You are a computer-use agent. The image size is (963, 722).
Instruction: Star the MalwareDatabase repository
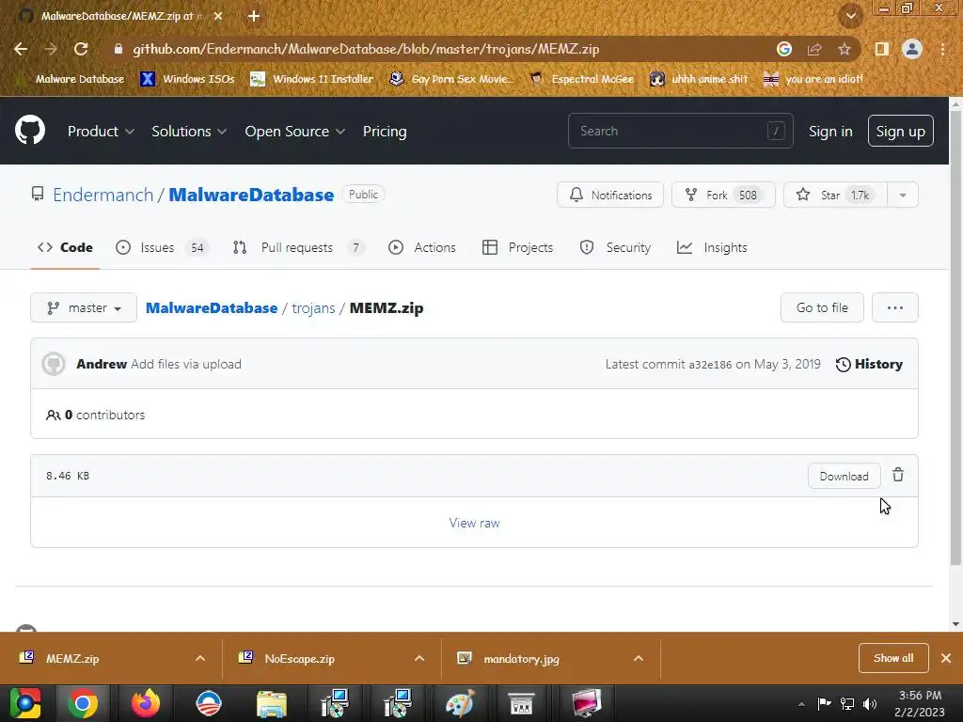tap(835, 196)
